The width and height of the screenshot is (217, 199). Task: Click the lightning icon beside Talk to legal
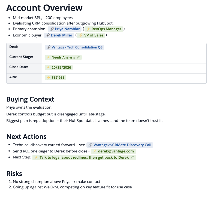(x=36, y=157)
